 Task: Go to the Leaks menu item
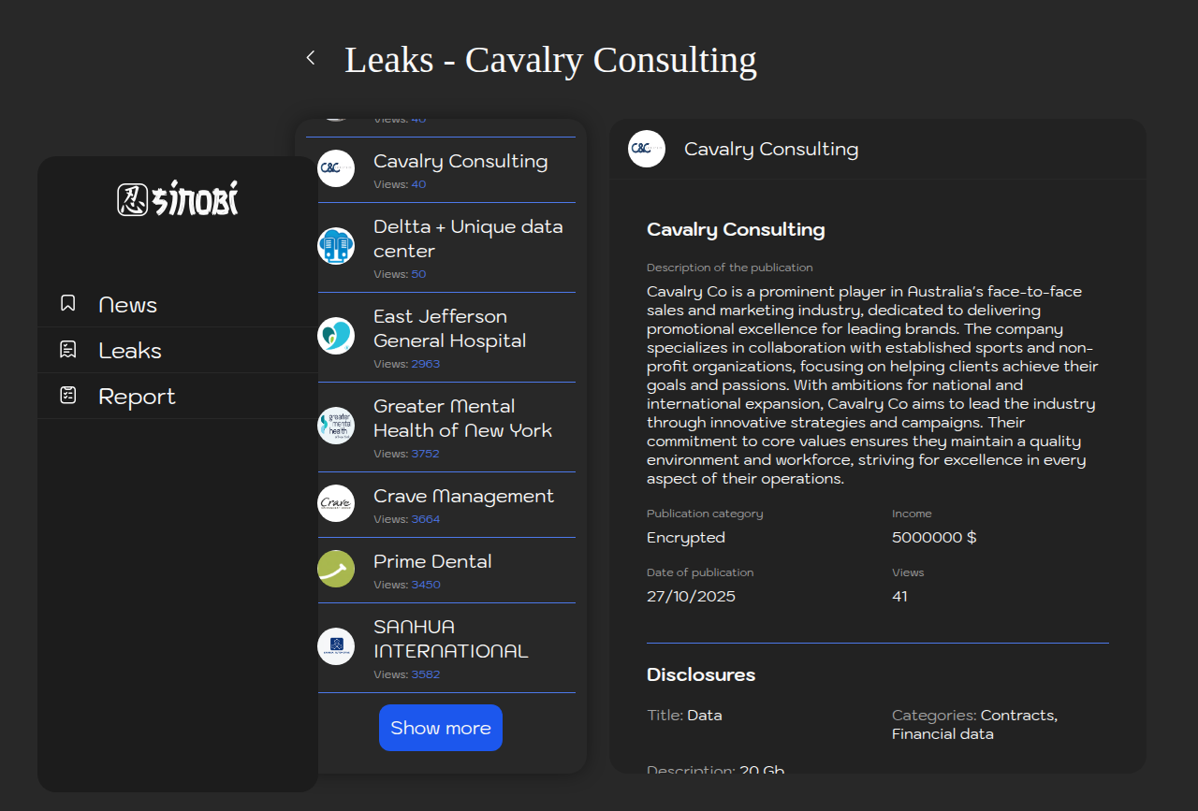tap(130, 351)
